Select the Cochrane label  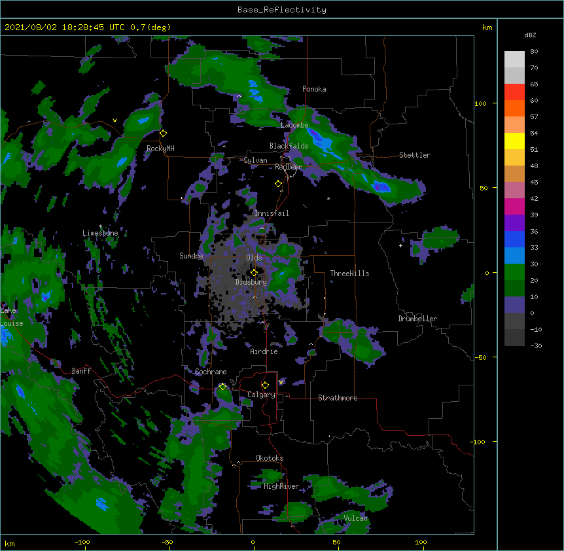[x=211, y=372]
